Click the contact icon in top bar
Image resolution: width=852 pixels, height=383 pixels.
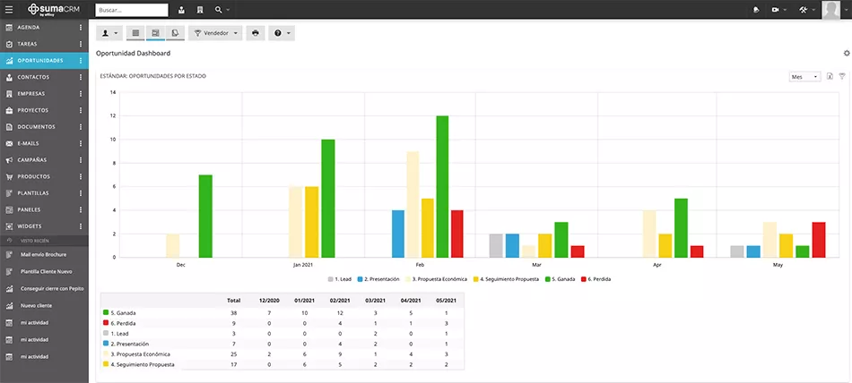181,10
